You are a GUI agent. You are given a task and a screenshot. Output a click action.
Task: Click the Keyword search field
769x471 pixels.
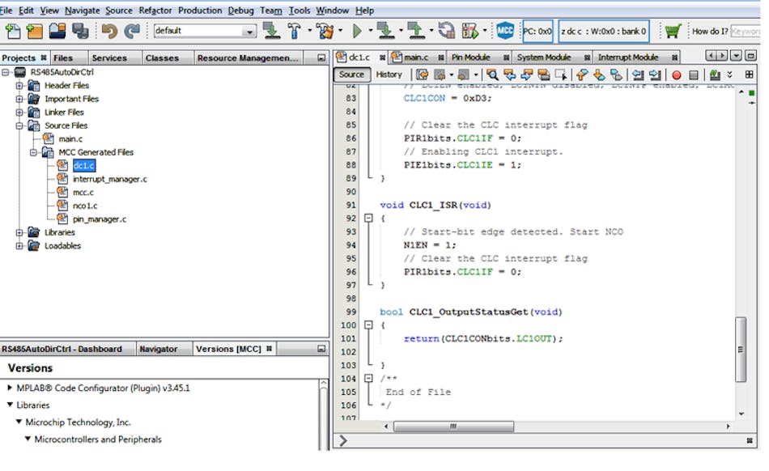click(752, 29)
